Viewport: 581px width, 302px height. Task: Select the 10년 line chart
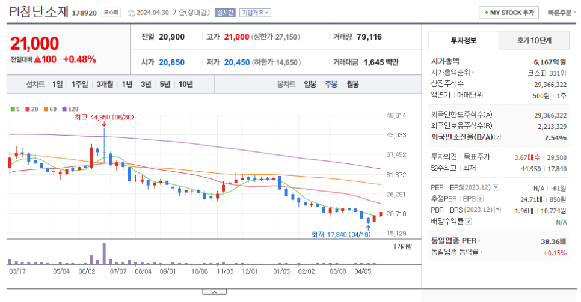coord(186,85)
